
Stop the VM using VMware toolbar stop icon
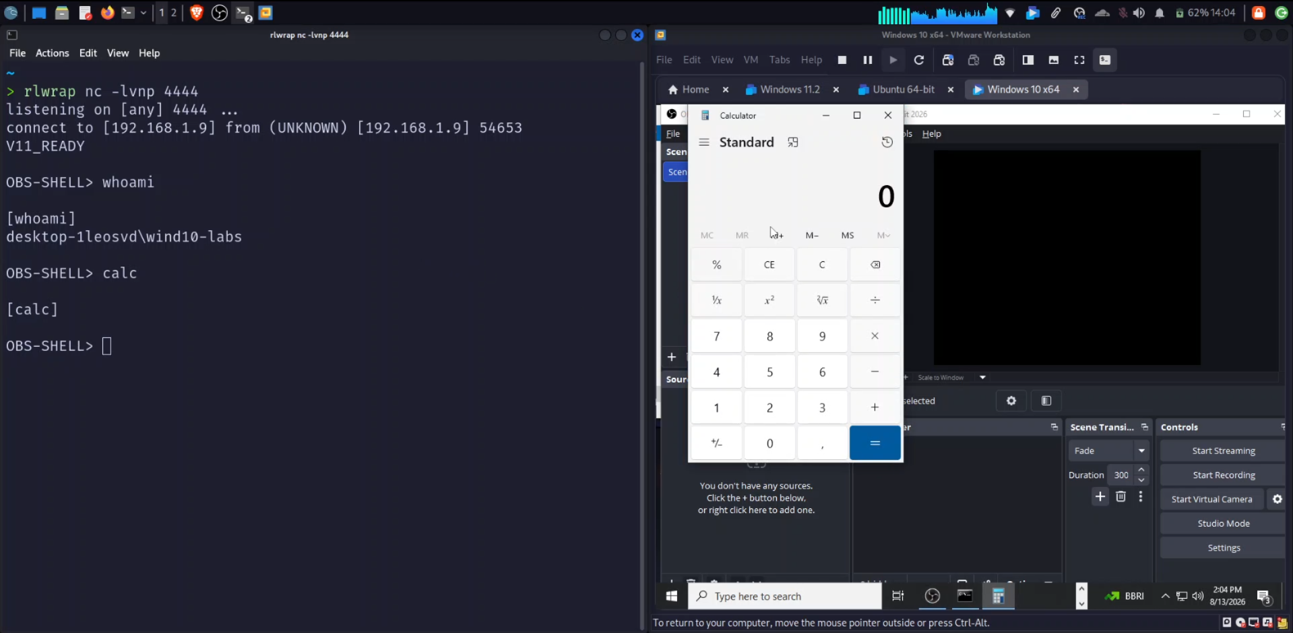pos(842,60)
